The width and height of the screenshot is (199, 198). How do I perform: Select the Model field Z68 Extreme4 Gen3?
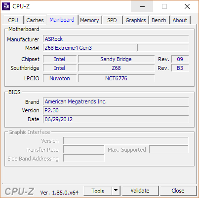89,48
